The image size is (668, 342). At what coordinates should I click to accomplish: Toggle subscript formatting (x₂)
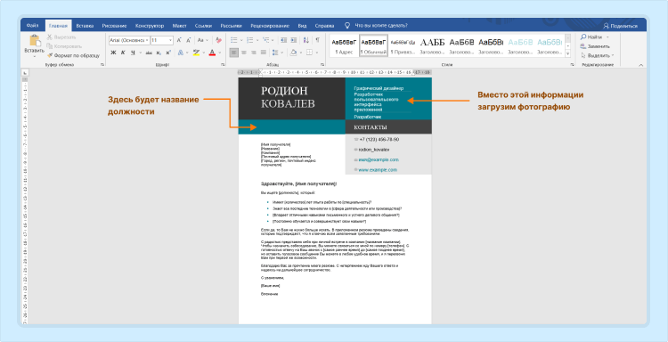pyautogui.click(x=159, y=53)
